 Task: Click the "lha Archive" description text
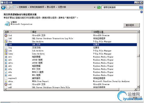point(38,42)
